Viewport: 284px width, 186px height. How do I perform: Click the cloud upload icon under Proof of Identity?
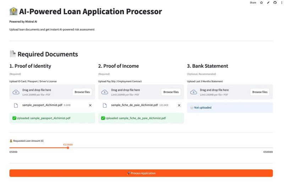click(16, 92)
